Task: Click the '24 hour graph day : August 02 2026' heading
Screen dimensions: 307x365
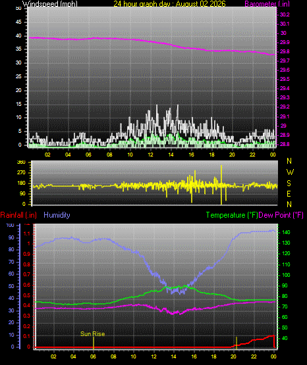Action: [x=169, y=3]
